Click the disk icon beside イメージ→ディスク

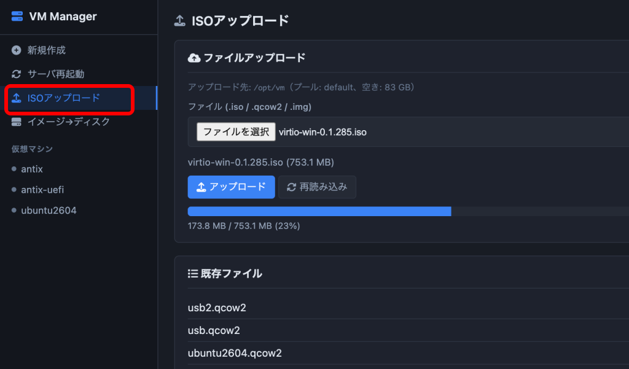16,122
